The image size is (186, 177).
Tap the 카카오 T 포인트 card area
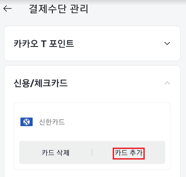(92, 43)
